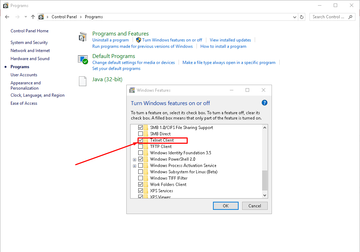Viewport: 360px width, 252px height.
Task: Click the features list scrollbar thumb
Action: pyautogui.click(x=265, y=181)
